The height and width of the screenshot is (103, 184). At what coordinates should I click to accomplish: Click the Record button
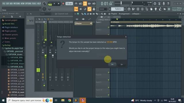coord(63,4)
